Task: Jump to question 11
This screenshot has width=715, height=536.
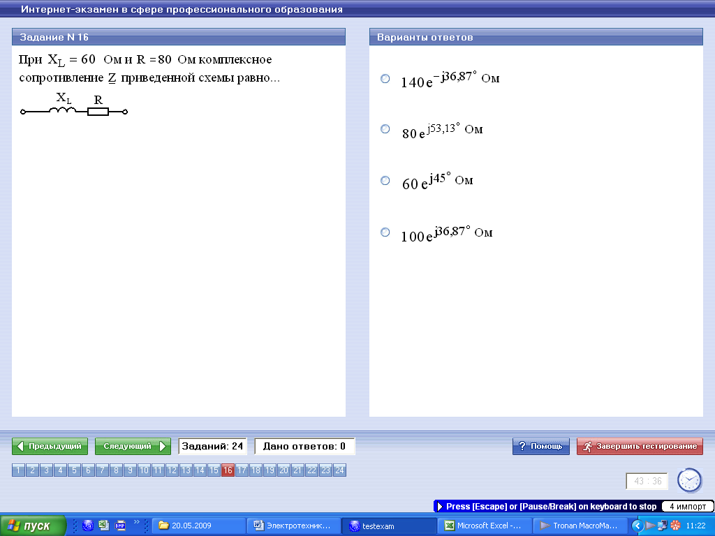Action: 158,470
